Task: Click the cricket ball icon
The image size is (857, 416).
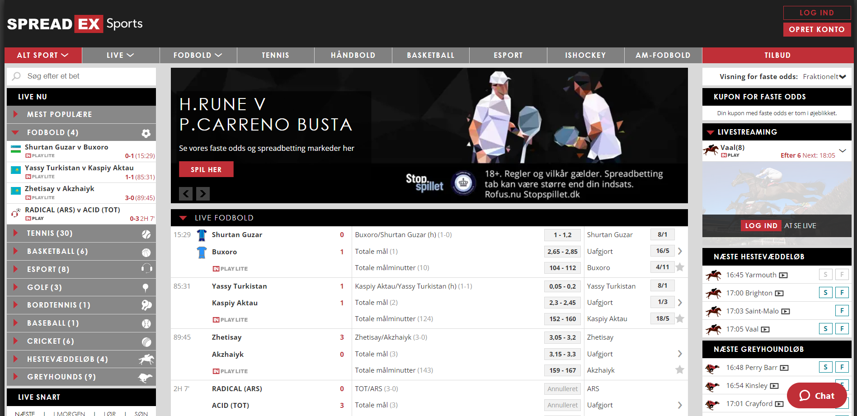Action: tap(146, 341)
